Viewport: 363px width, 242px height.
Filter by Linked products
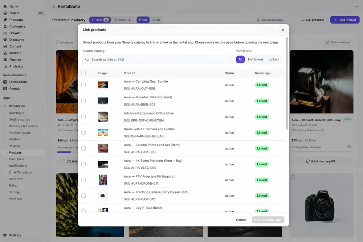tap(273, 60)
